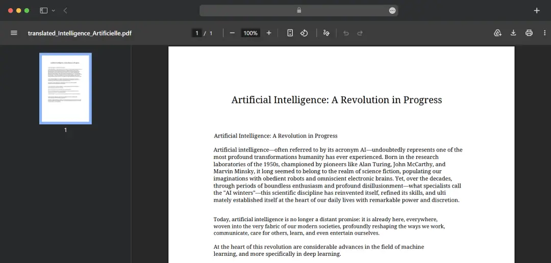The width and height of the screenshot is (551, 263).
Task: Click the browser address bar
Action: [x=298, y=11]
